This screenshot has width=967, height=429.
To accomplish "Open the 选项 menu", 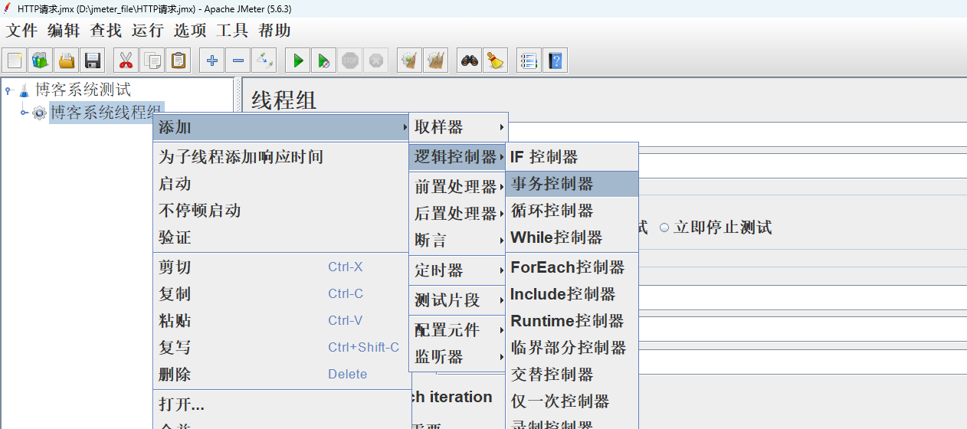I will click(190, 31).
